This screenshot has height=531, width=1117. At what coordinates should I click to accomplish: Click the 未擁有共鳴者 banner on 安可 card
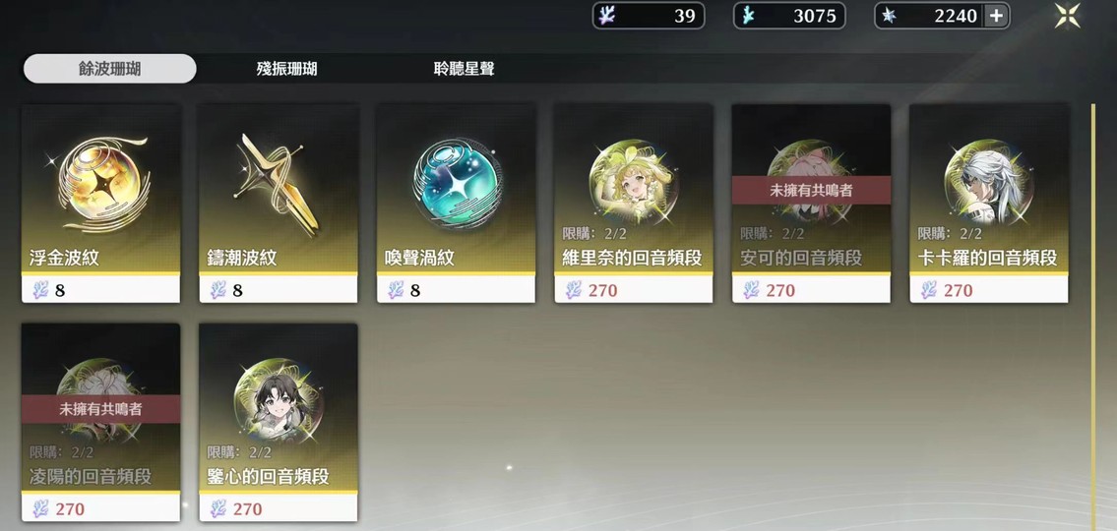click(811, 190)
